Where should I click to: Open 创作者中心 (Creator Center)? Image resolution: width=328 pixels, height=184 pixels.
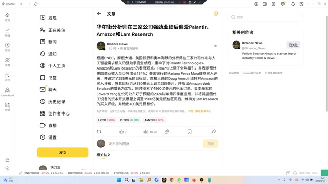click(x=55, y=113)
